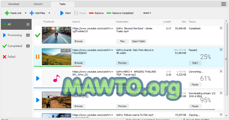
Task: Remove Beyond the Race task with X
Action: (x=221, y=28)
